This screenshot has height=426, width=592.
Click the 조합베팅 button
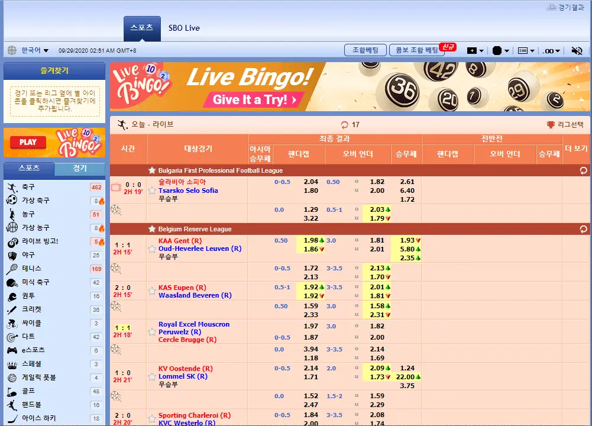(x=365, y=50)
